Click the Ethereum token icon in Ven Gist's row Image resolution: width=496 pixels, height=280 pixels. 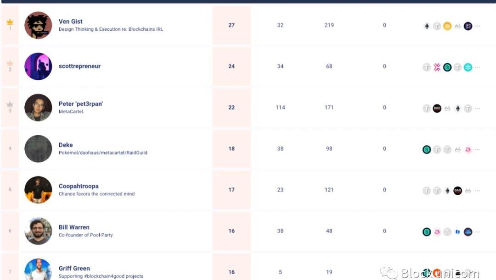point(427,26)
